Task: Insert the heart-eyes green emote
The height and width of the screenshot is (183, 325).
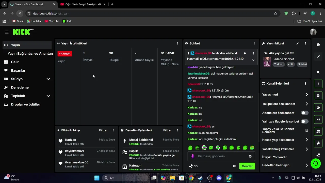Action: coord(252,147)
